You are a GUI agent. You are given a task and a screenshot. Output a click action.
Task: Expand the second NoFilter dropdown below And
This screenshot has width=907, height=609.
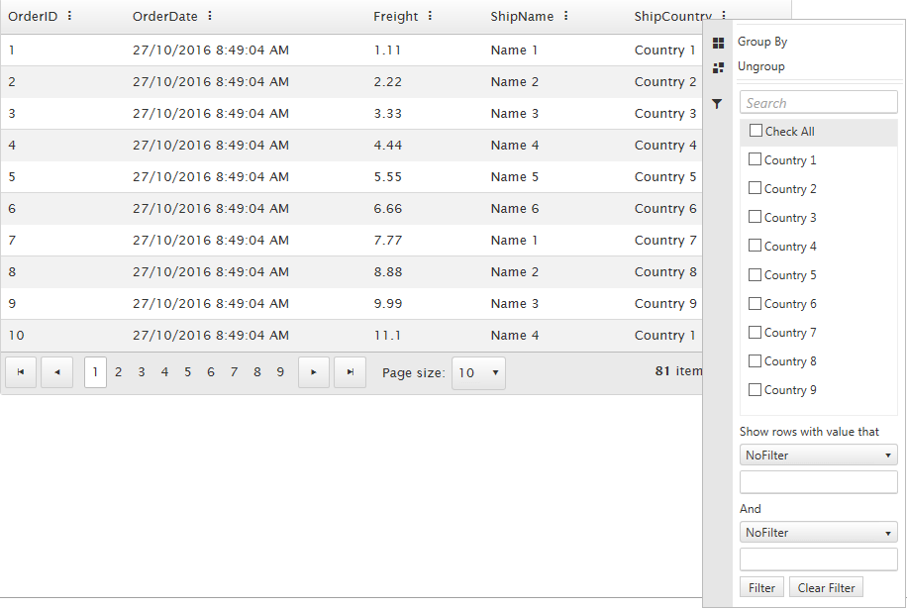818,533
